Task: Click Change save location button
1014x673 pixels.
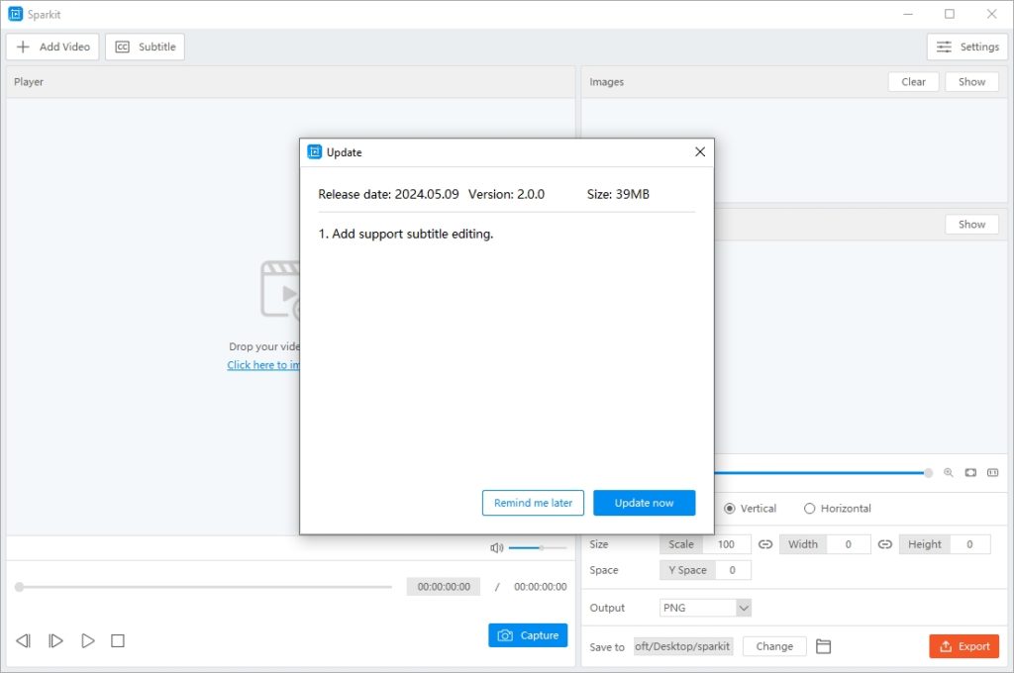Action: click(x=774, y=646)
